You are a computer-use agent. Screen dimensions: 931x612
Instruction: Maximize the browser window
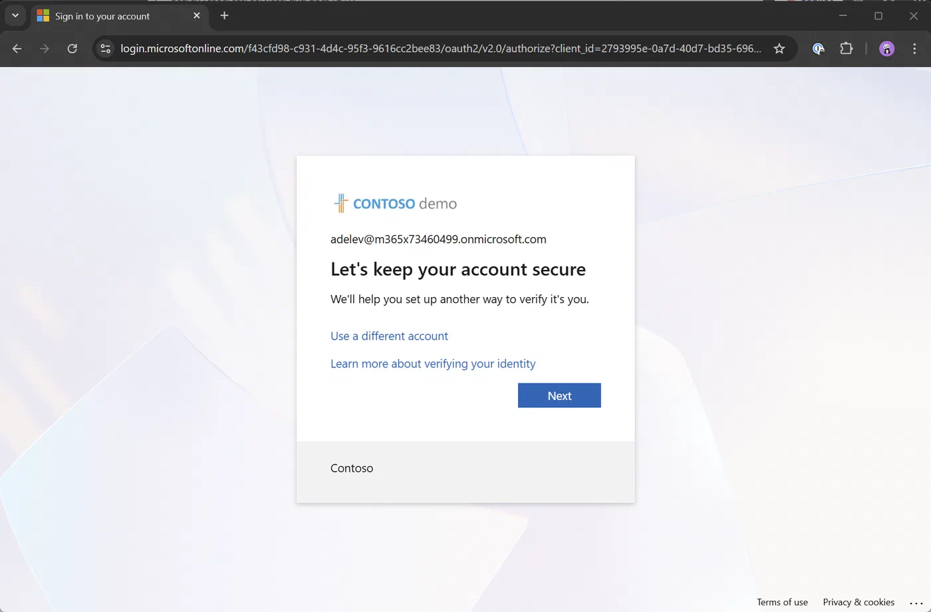click(x=878, y=16)
